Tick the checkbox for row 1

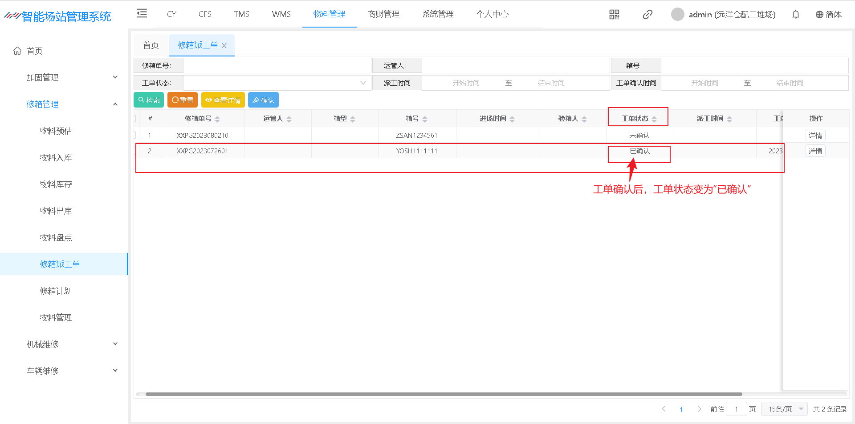pyautogui.click(x=135, y=135)
